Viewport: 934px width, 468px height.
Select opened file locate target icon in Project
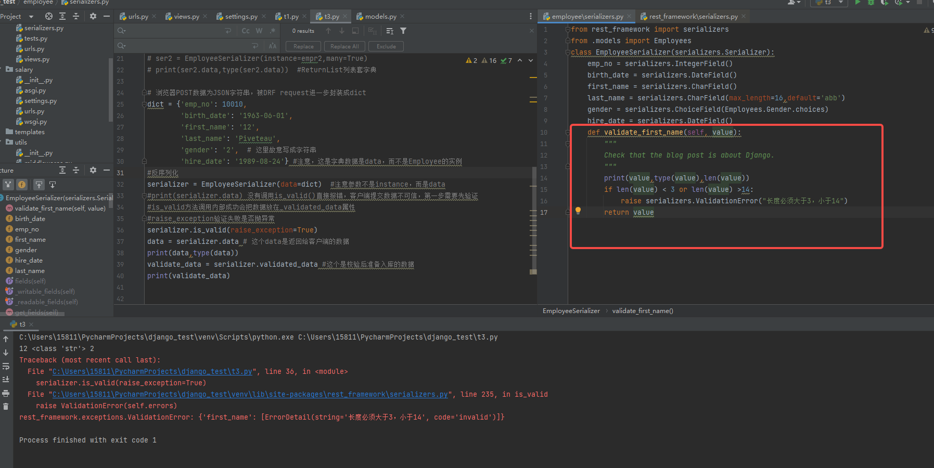[x=49, y=16]
